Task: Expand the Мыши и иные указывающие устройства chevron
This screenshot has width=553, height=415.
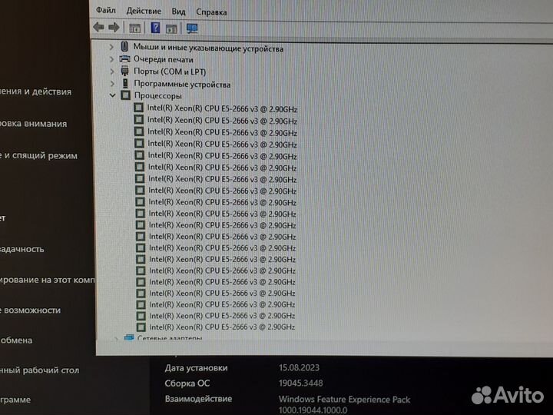Action: 111,47
